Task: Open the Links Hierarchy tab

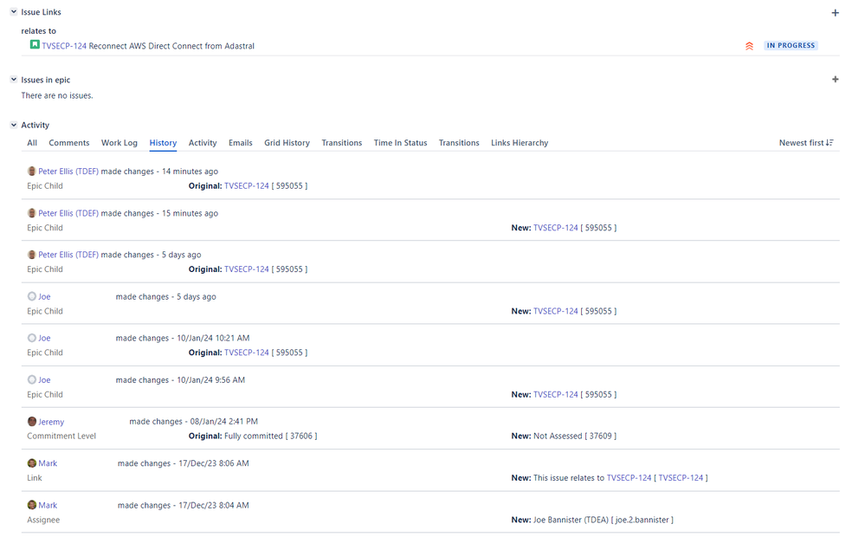Action: coord(520,142)
